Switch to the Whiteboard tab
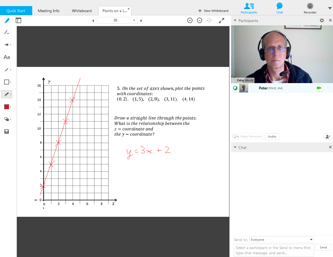333x257 pixels. point(82,11)
